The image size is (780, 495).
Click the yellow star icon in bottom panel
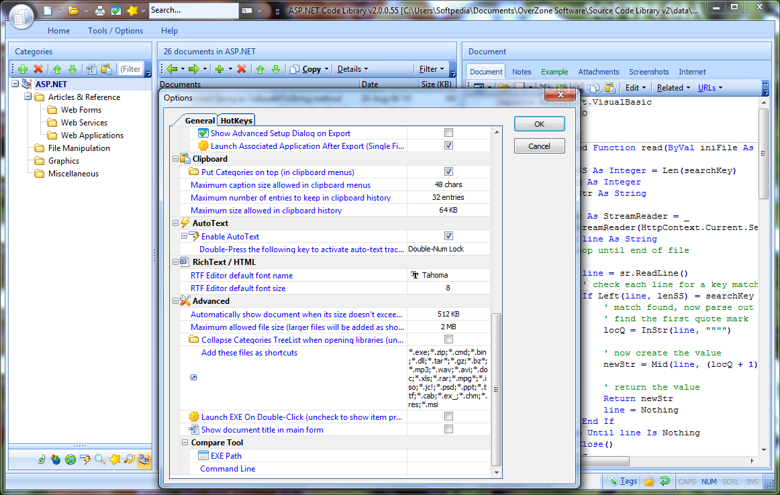coord(115,459)
